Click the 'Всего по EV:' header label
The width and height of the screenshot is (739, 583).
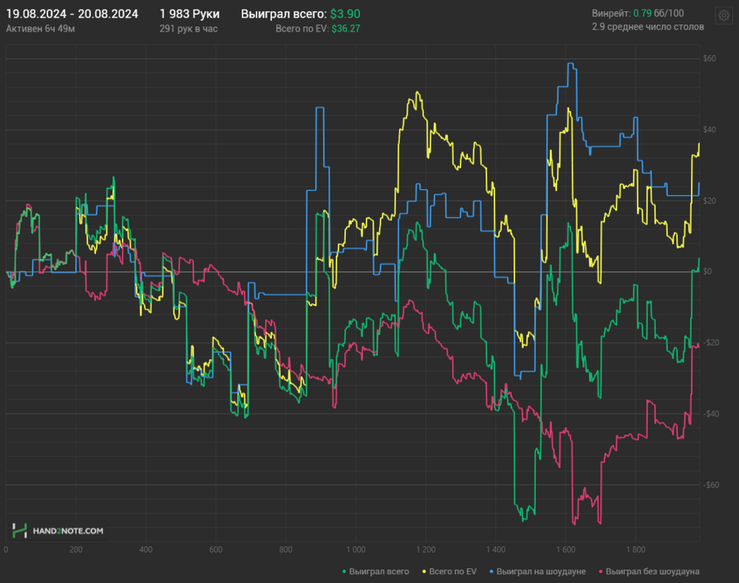[x=302, y=29]
